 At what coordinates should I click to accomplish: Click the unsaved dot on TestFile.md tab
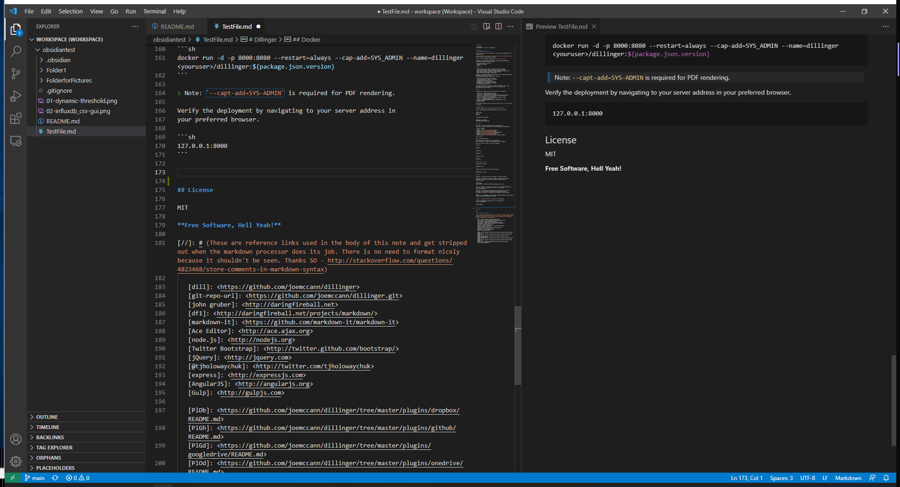(259, 26)
